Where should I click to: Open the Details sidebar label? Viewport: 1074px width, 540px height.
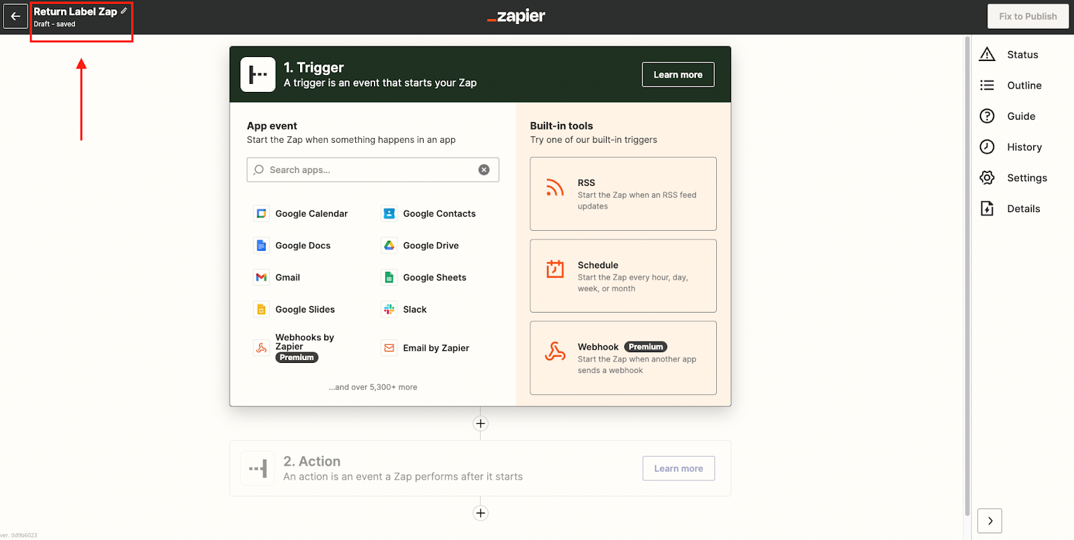tap(1024, 209)
